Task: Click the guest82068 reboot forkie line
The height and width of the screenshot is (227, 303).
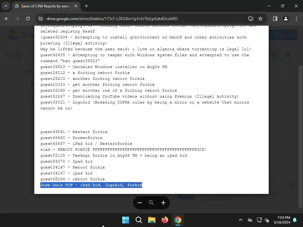Action: [109, 90]
